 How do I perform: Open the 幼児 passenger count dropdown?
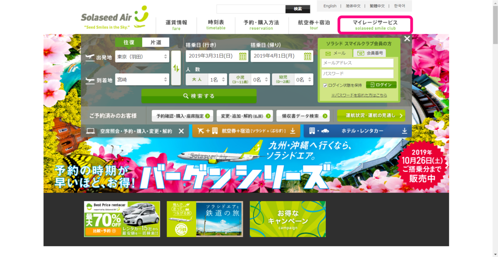click(x=304, y=79)
